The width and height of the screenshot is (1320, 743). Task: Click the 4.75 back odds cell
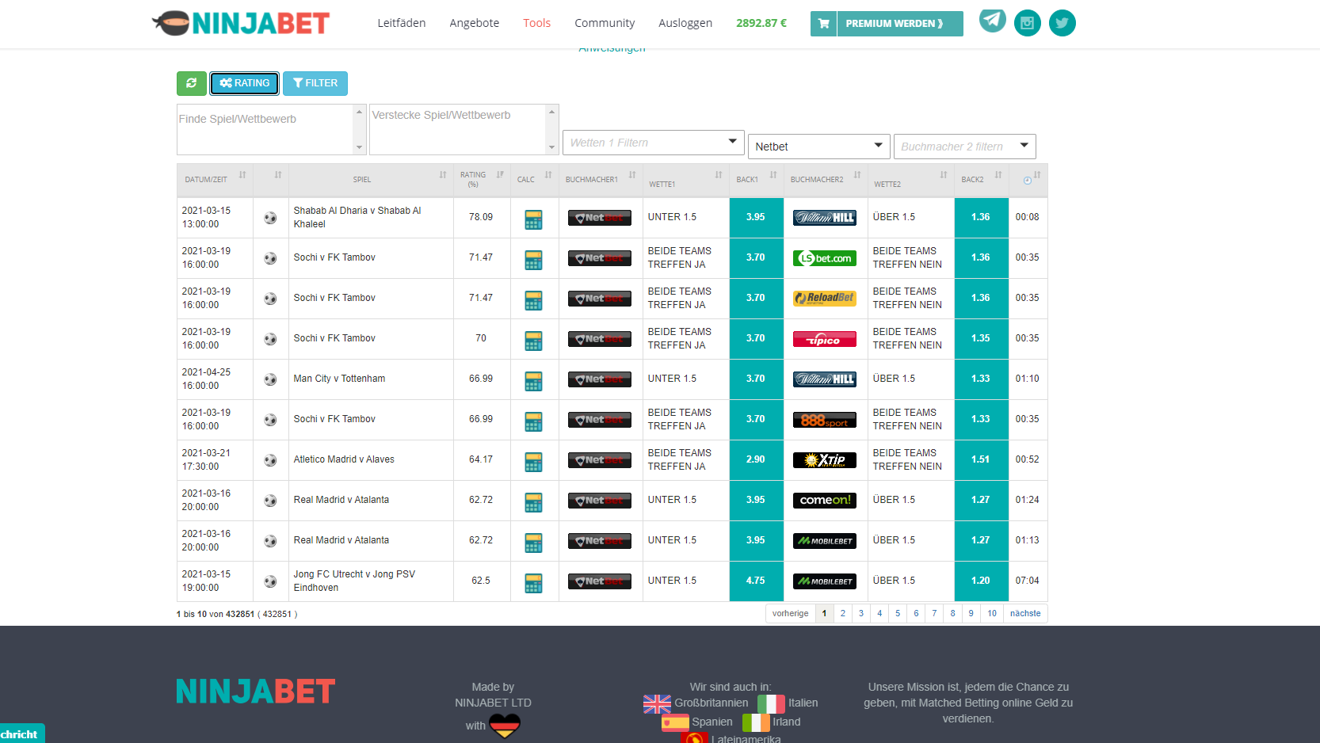point(756,581)
